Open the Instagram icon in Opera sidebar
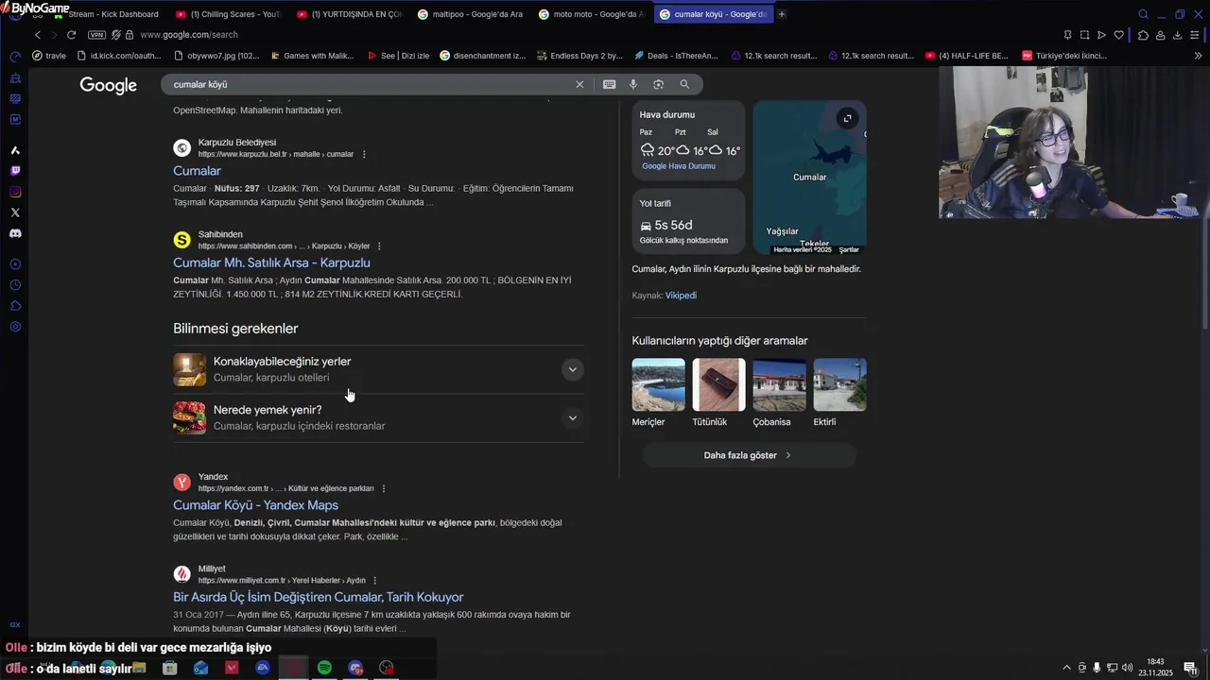The image size is (1210, 680). (x=15, y=192)
